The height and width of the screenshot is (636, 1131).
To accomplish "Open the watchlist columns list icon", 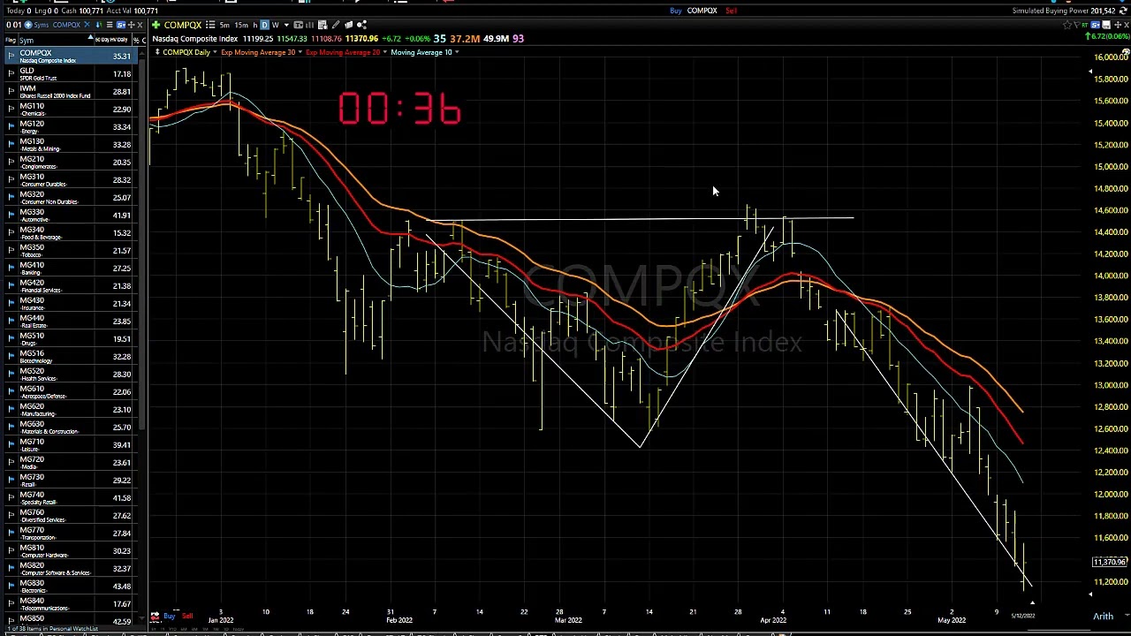I will pyautogui.click(x=110, y=25).
